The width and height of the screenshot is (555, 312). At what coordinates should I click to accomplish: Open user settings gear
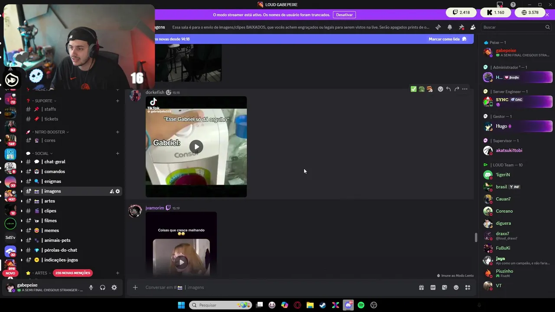click(x=114, y=287)
